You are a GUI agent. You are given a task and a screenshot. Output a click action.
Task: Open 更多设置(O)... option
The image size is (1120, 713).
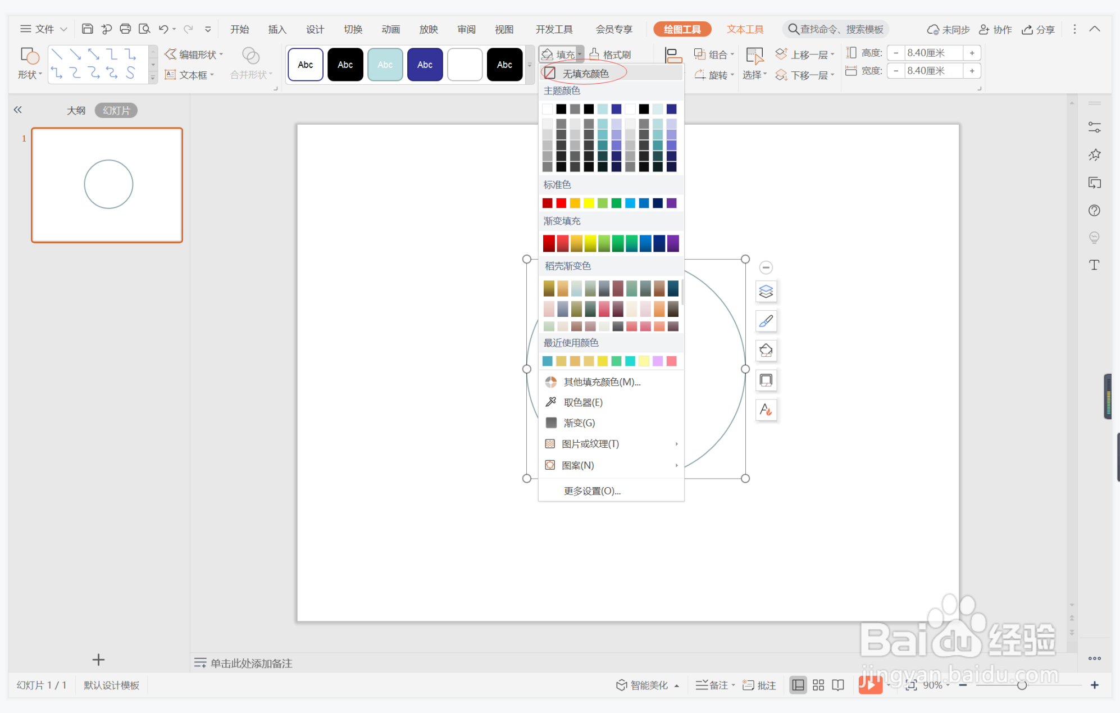[593, 491]
